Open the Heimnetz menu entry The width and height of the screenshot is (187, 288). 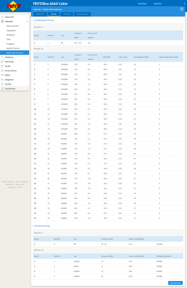point(9,62)
